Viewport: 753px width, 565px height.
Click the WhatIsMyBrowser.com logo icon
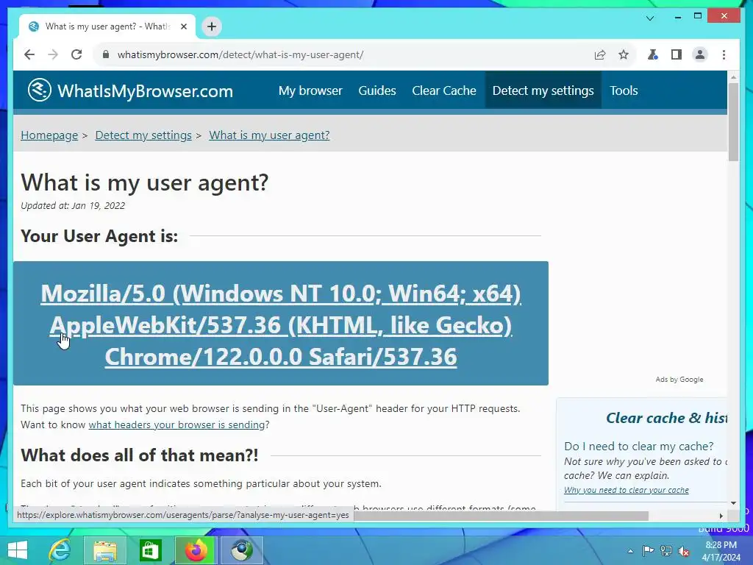[40, 90]
